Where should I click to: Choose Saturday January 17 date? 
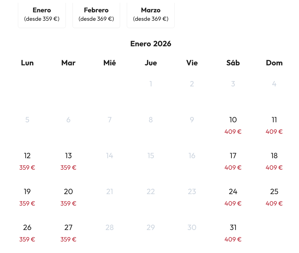pyautogui.click(x=233, y=161)
